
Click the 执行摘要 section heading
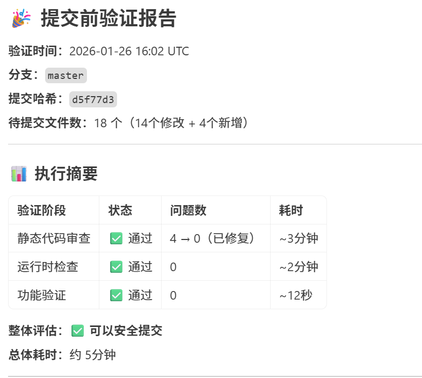66,173
